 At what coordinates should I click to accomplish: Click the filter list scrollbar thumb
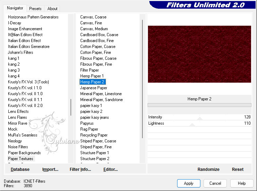click(142, 79)
